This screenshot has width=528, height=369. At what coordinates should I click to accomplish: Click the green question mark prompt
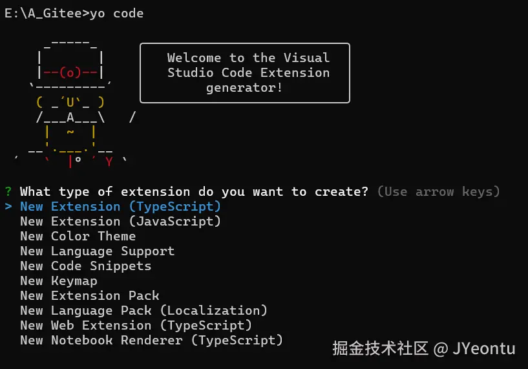click(x=8, y=192)
